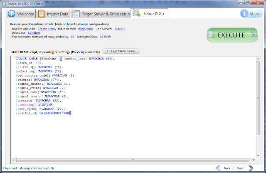The width and height of the screenshot is (266, 173).
Task: Click the horizontal scrollbar thumb
Action: click(133, 160)
